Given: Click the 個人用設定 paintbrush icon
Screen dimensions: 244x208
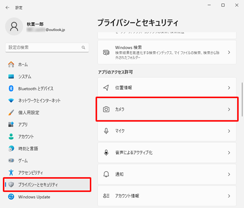Looking at the screenshot, I should pos(11,112).
